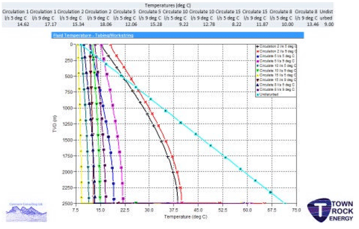Click the Town Rock Energy logo
The image size is (359, 229).
(330, 210)
